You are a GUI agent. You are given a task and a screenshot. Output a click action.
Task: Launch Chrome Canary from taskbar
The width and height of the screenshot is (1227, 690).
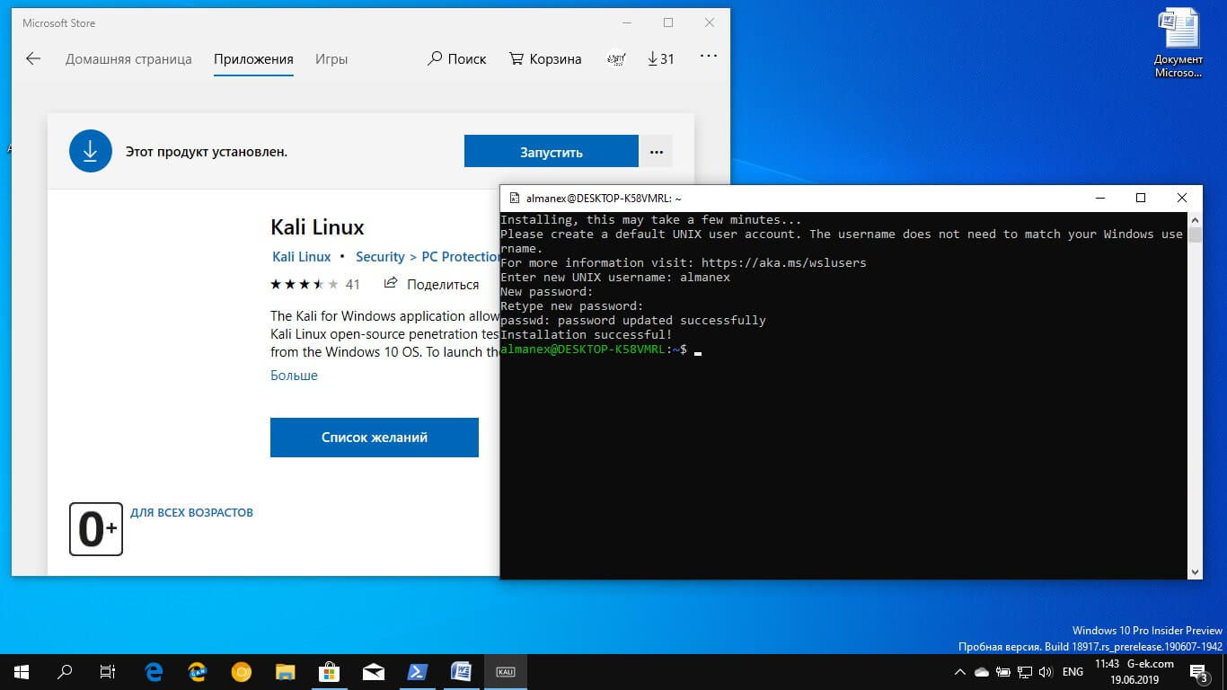point(241,671)
